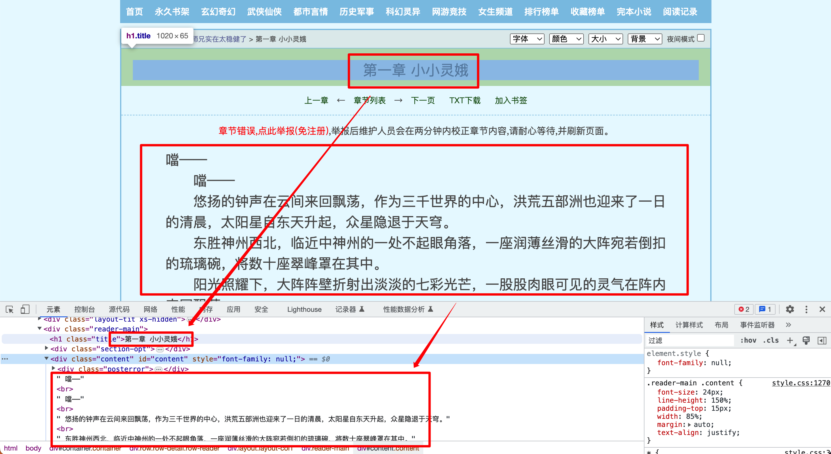Close the DevTools panel

pos(822,309)
